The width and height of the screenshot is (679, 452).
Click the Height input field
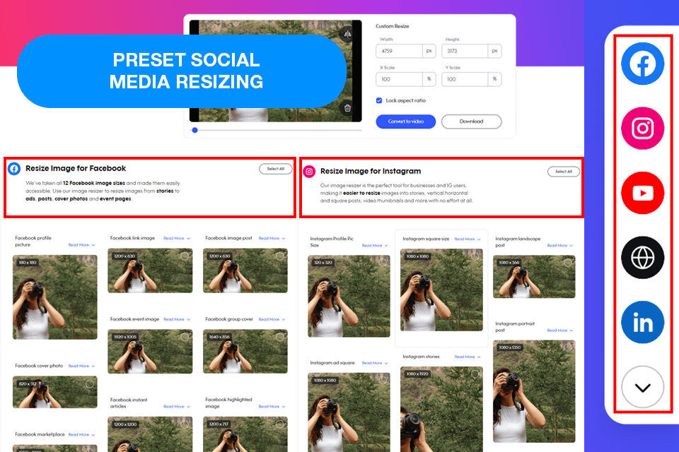pyautogui.click(x=464, y=51)
